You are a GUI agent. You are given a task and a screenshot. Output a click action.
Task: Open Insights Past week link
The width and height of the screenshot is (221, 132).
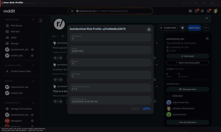click(180, 69)
